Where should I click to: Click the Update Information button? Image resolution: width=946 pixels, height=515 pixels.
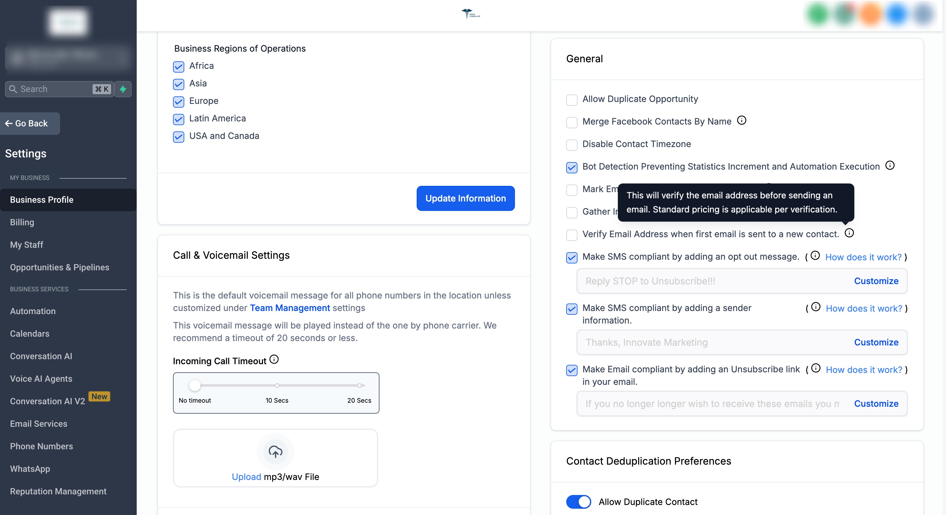pos(465,198)
